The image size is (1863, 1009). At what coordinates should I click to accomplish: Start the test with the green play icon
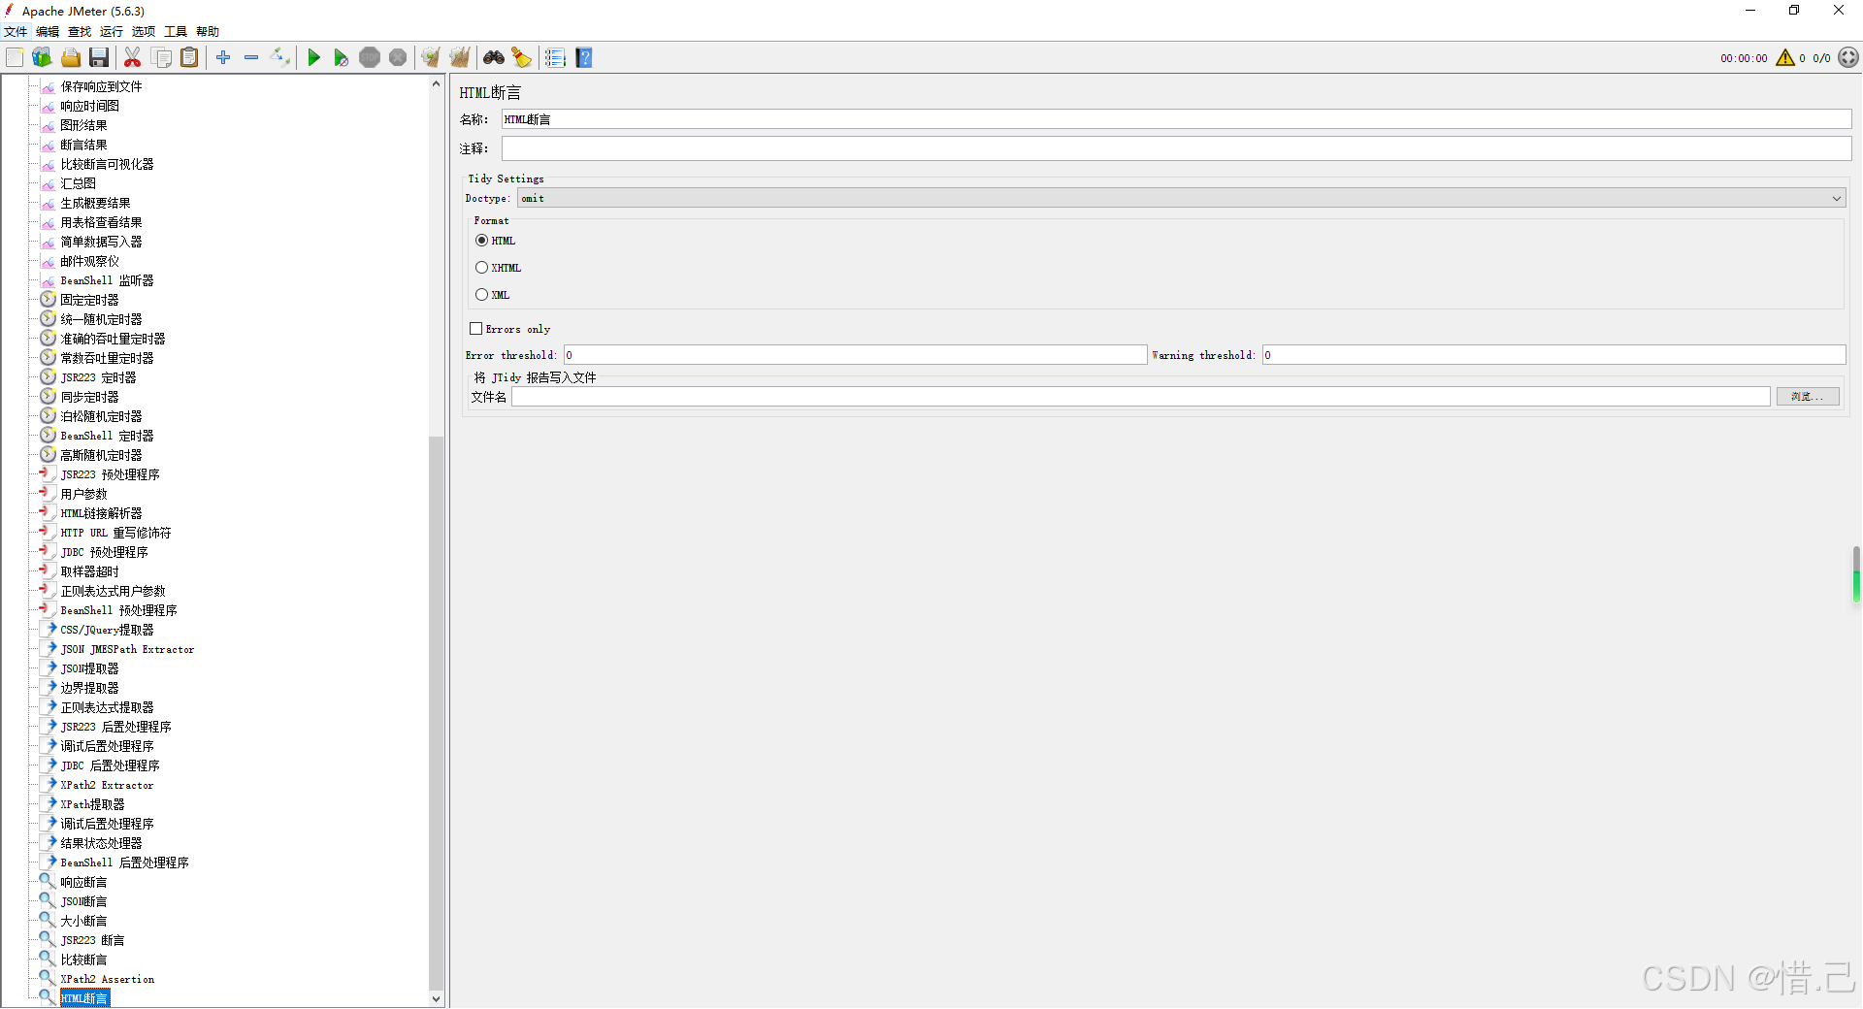point(313,58)
